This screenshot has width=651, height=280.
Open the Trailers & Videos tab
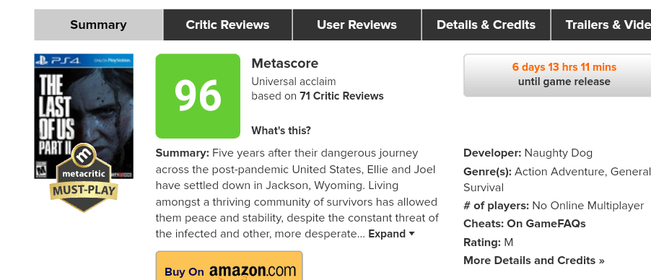click(x=600, y=25)
